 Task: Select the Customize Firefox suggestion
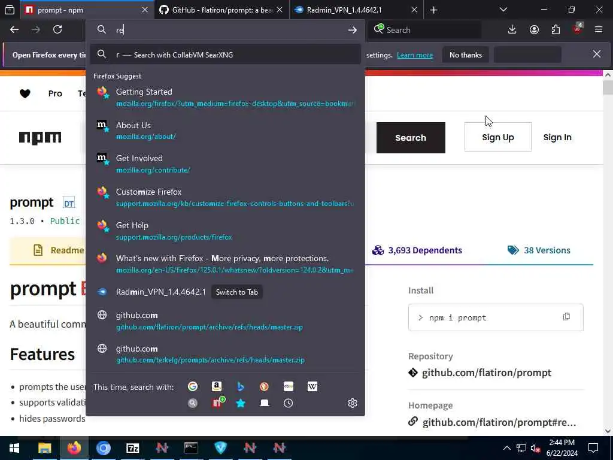pos(226,197)
